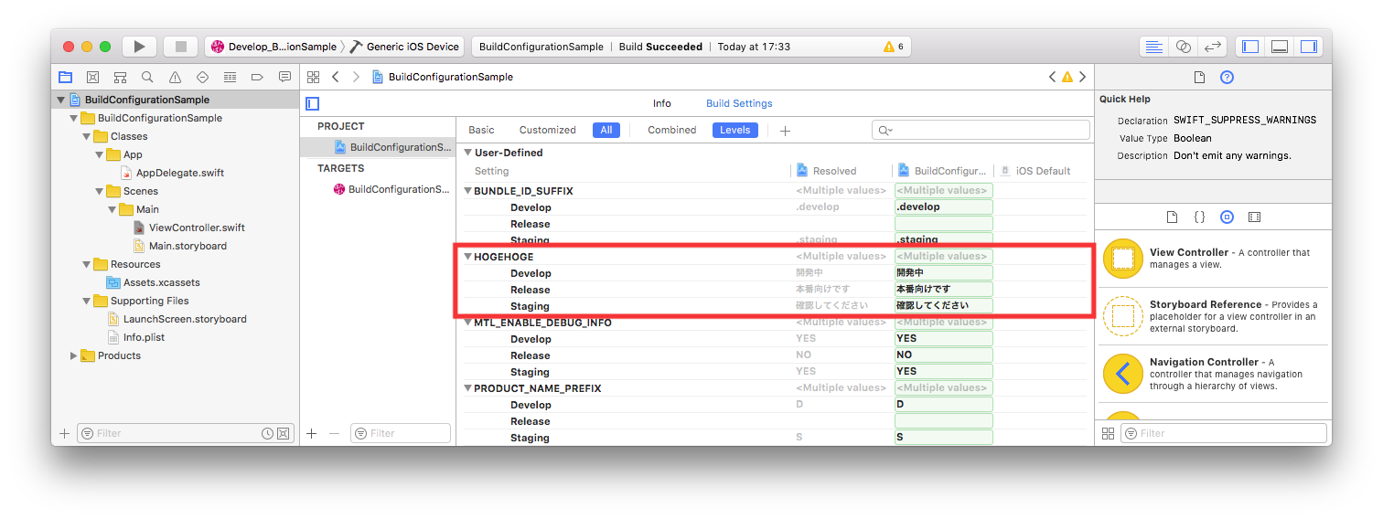1383x519 pixels.
Task: Toggle the Debug area visibility
Action: 1280,47
